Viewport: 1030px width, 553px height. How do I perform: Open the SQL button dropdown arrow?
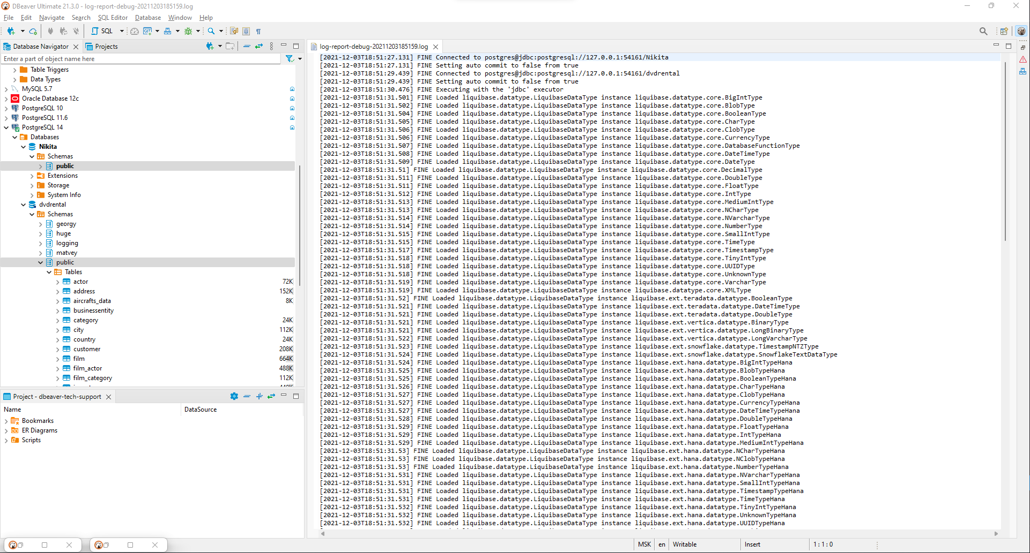click(122, 31)
